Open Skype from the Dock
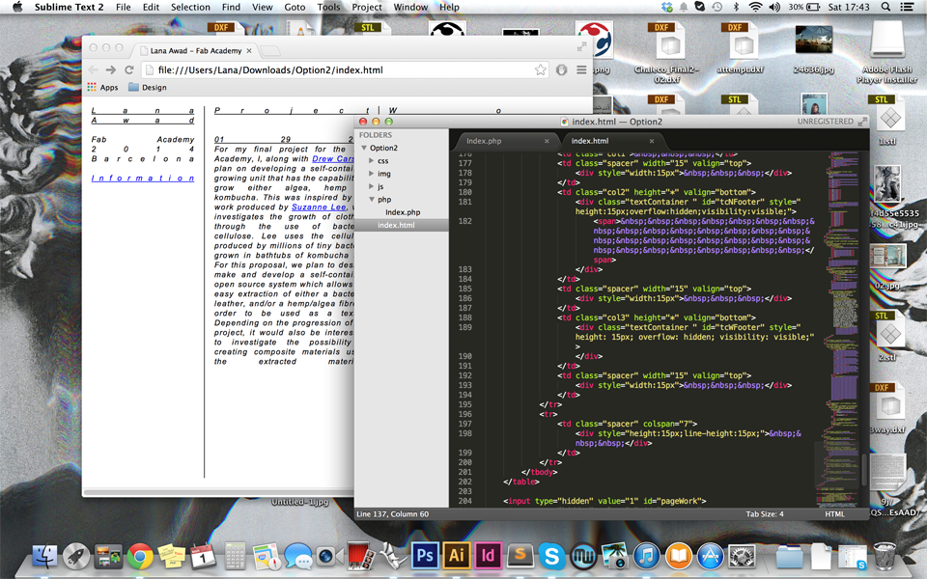Viewport: 927px width, 579px height. pyautogui.click(x=551, y=556)
